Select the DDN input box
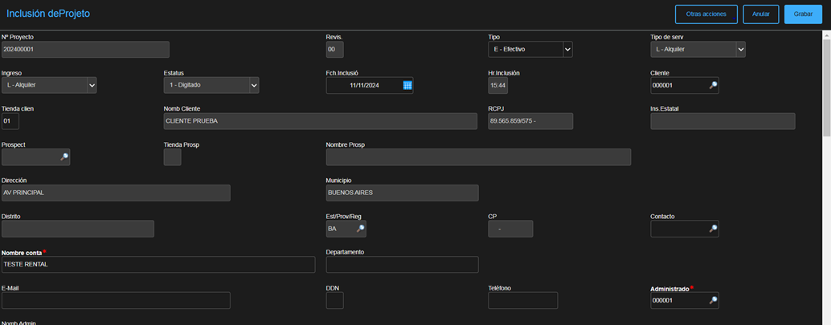Screen dimensions: 831x325 tap(334, 300)
